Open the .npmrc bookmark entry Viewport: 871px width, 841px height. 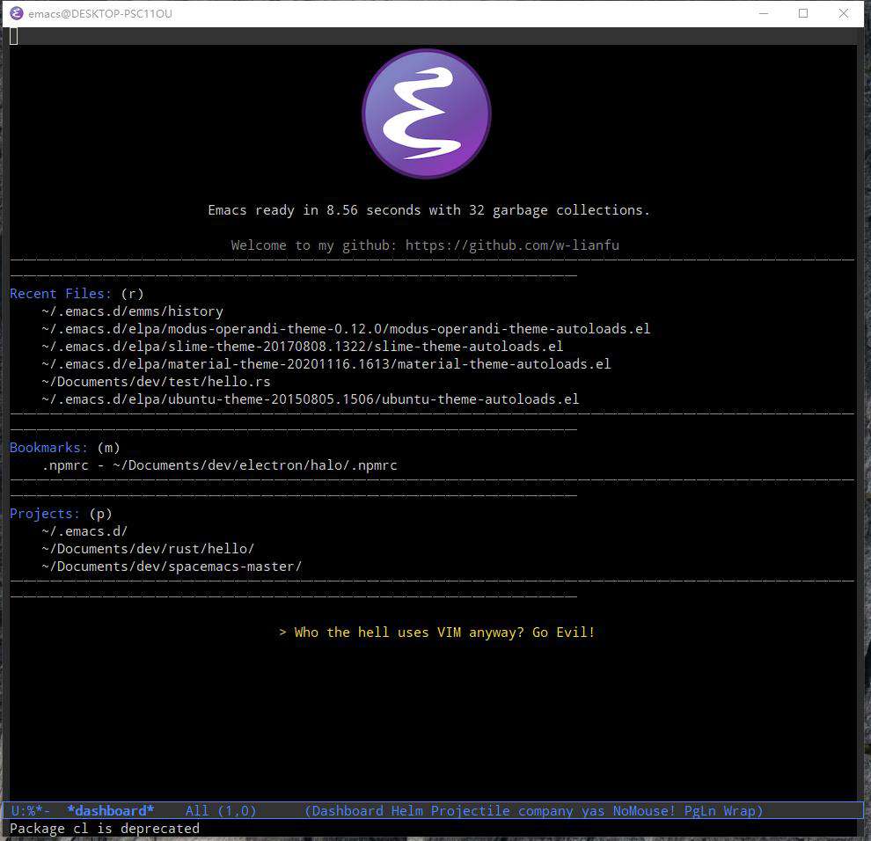point(219,465)
